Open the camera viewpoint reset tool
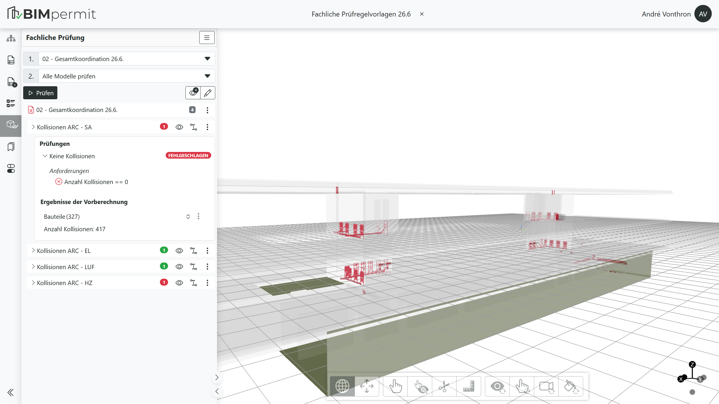The width and height of the screenshot is (719, 404). click(546, 386)
